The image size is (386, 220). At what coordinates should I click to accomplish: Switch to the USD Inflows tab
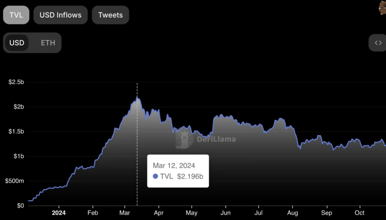click(x=61, y=15)
